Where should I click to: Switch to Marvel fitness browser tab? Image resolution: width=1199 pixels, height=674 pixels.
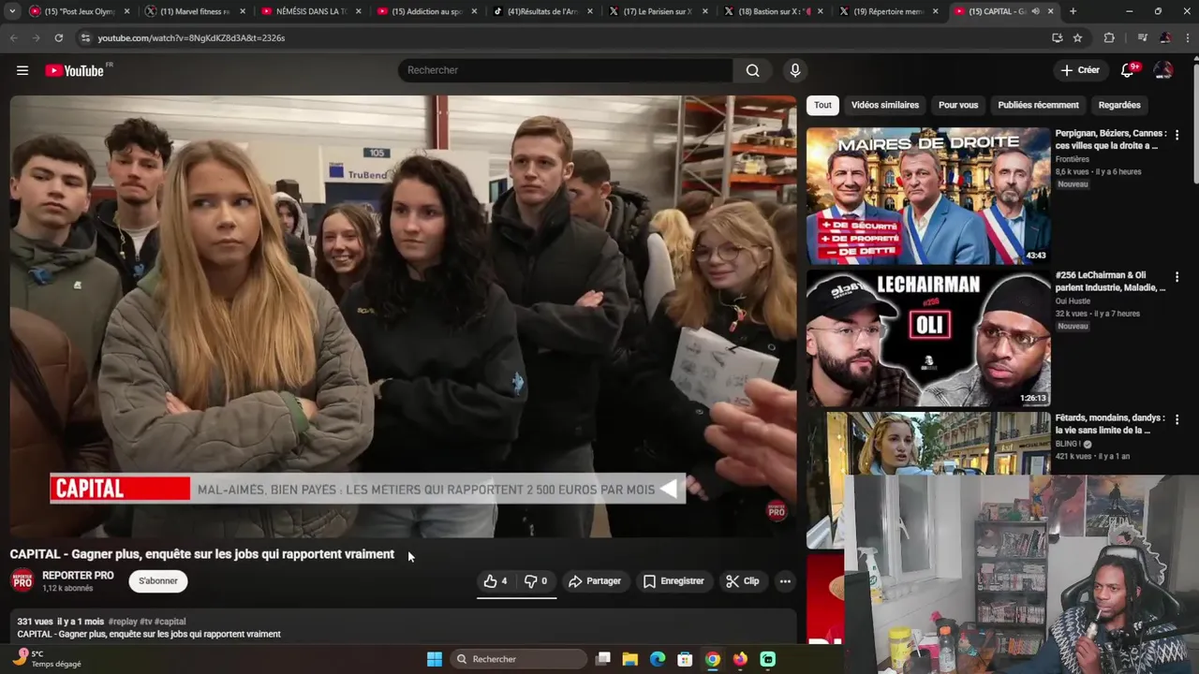pyautogui.click(x=195, y=11)
